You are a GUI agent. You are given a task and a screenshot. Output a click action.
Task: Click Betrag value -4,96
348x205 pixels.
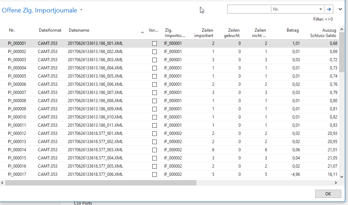click(295, 174)
